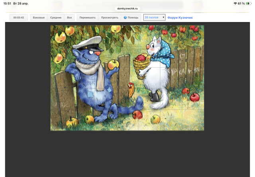Preview the picture with Просмотреть
This screenshot has height=177, width=255.
pos(110,18)
